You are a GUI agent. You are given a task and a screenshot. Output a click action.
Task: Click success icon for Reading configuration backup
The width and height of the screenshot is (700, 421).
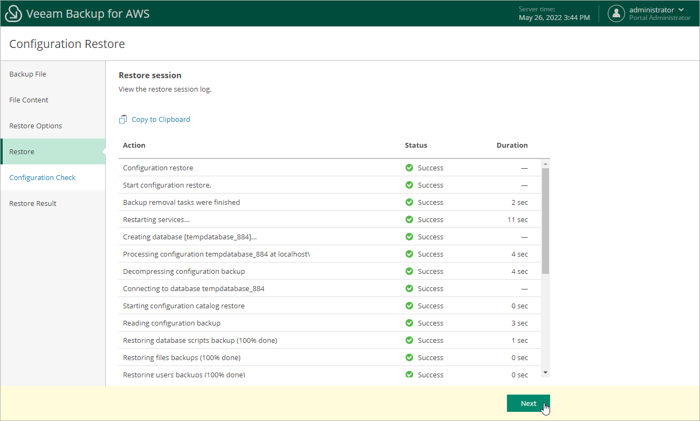click(x=409, y=323)
